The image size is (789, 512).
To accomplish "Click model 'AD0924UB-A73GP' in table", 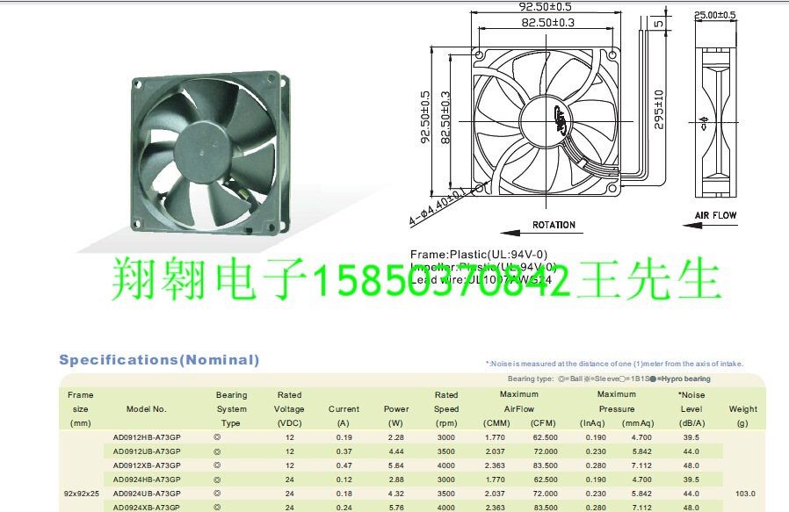I will pos(147,494).
